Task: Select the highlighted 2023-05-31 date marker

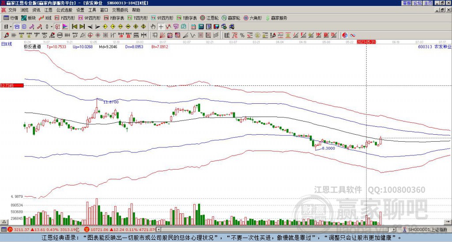Action: tap(366, 42)
